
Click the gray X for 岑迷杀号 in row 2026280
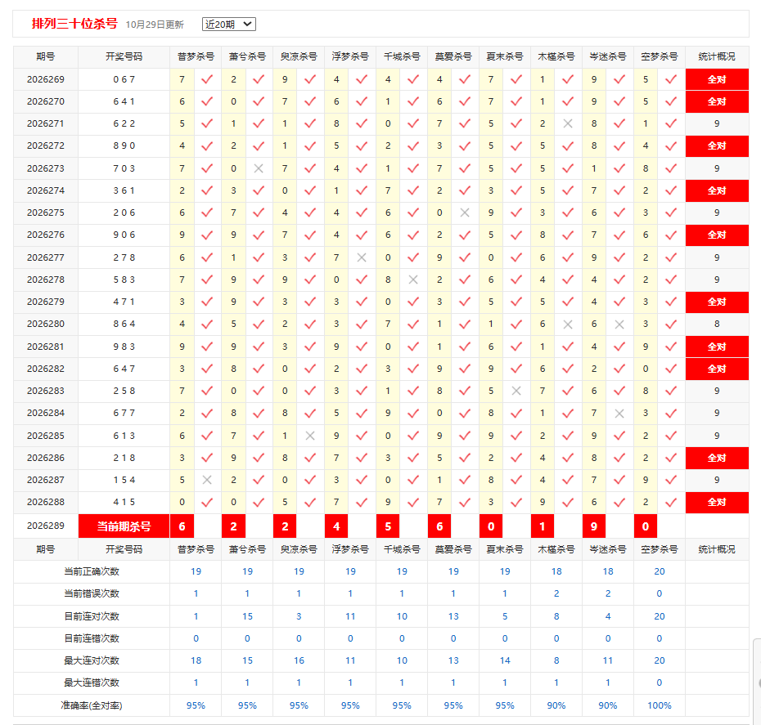619,324
